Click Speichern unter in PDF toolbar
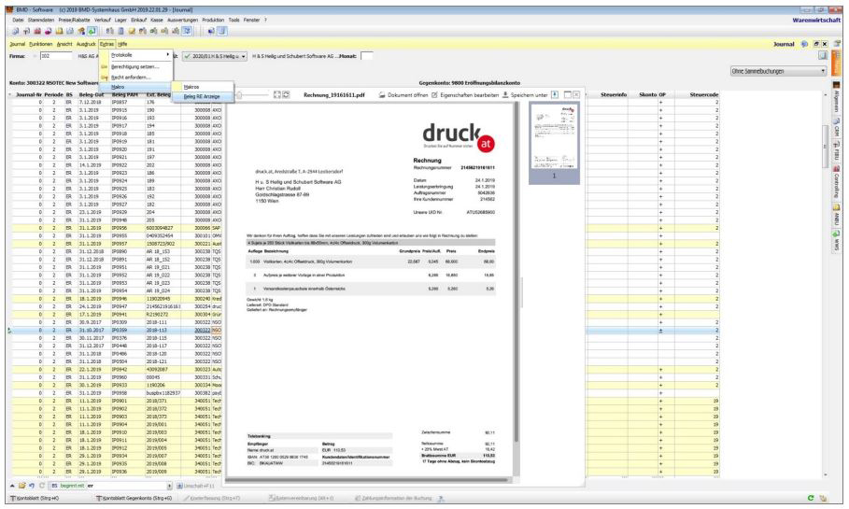The width and height of the screenshot is (849, 509). coord(525,94)
